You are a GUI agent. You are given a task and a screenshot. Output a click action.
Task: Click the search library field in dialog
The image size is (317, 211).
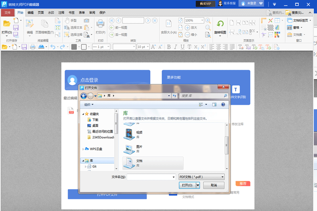click(x=204, y=96)
